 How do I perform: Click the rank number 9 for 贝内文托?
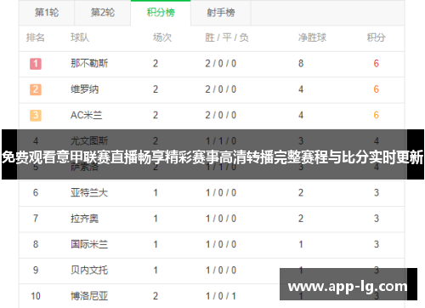pyautogui.click(x=36, y=271)
